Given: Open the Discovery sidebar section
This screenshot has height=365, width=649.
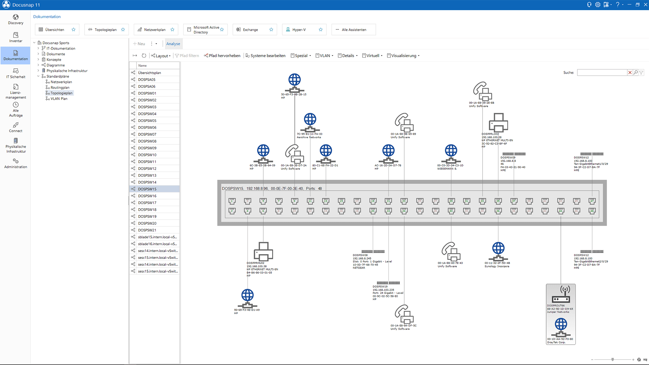Looking at the screenshot, I should pos(16,19).
